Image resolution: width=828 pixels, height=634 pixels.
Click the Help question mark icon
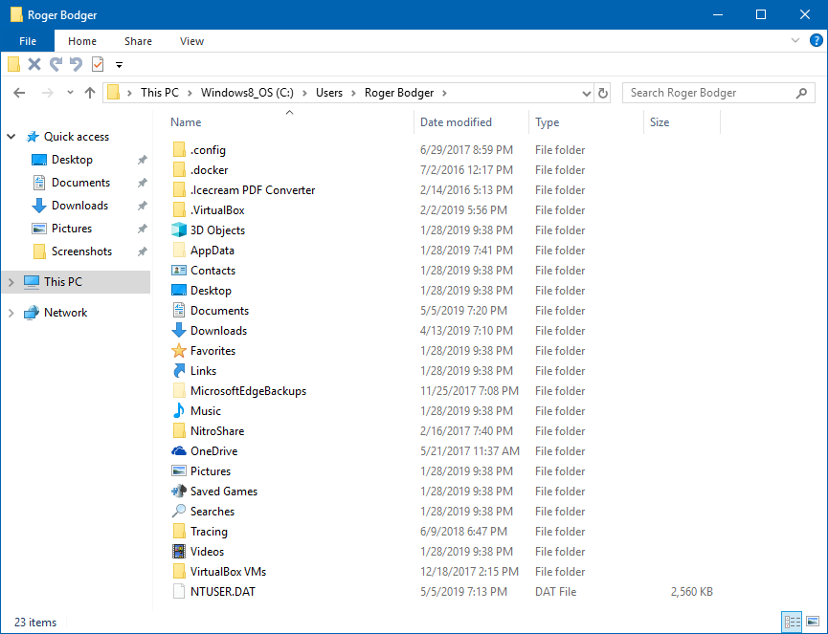[816, 41]
